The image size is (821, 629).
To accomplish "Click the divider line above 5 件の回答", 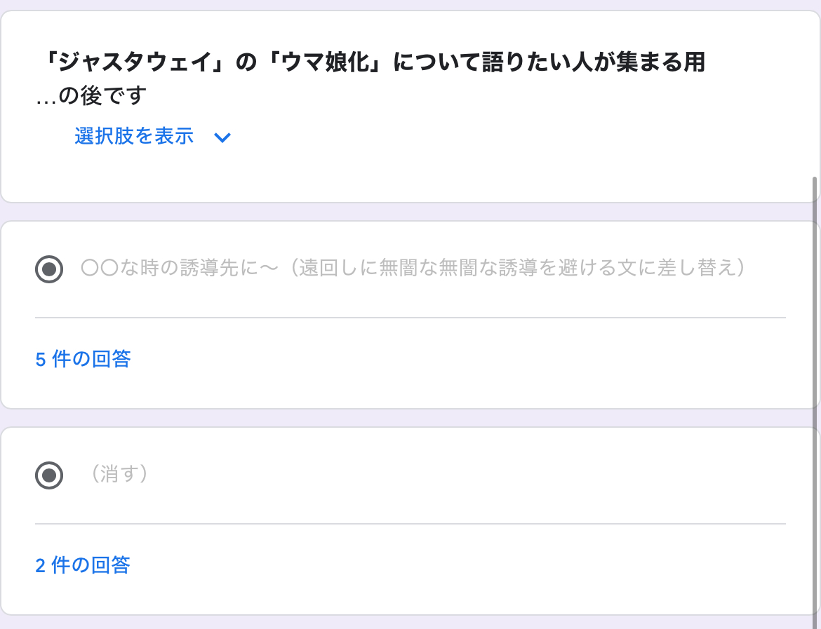I will [410, 318].
